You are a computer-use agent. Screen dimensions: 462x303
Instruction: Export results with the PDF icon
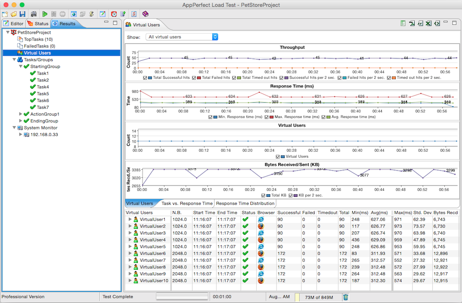[x=411, y=23]
